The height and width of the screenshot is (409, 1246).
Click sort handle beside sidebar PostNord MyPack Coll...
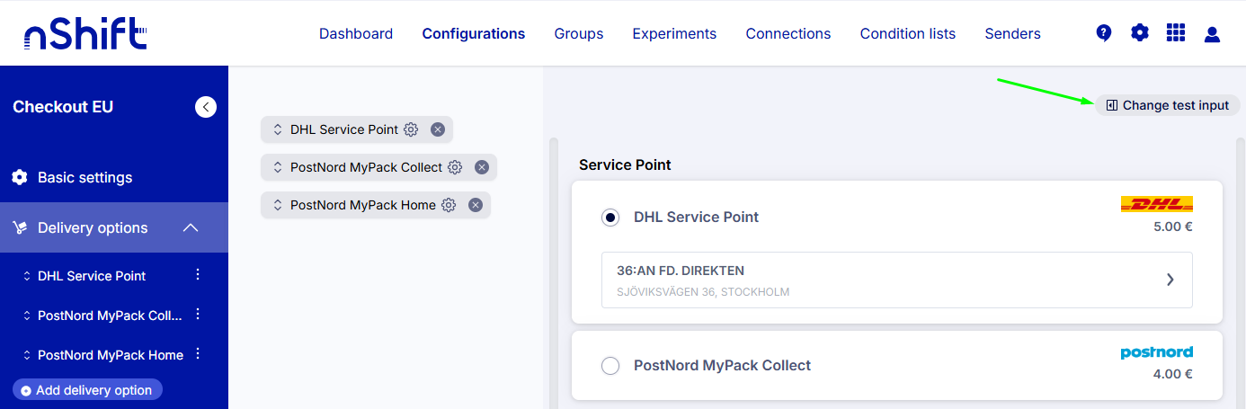tap(27, 316)
